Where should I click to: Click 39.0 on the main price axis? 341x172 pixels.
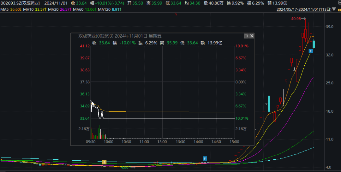(x=329, y=27)
